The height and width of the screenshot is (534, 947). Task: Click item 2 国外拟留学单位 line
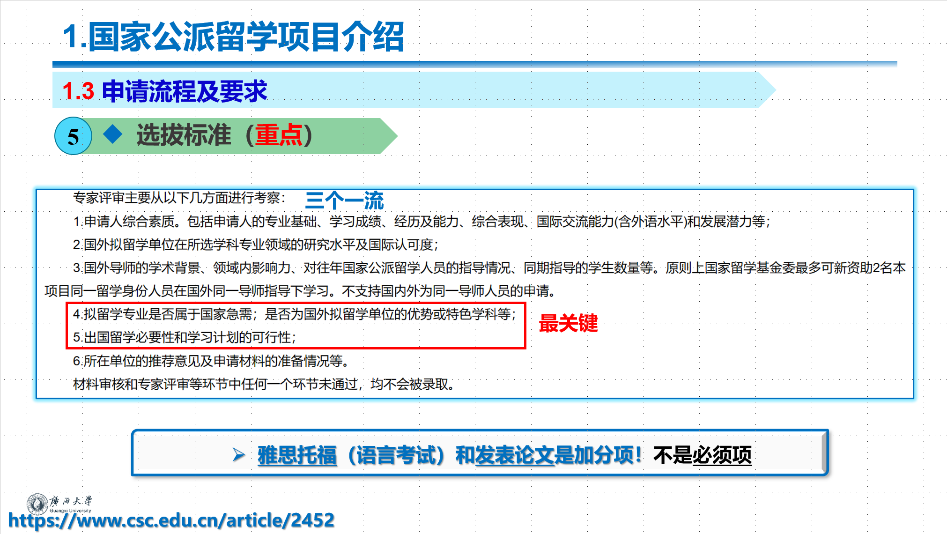tap(256, 245)
